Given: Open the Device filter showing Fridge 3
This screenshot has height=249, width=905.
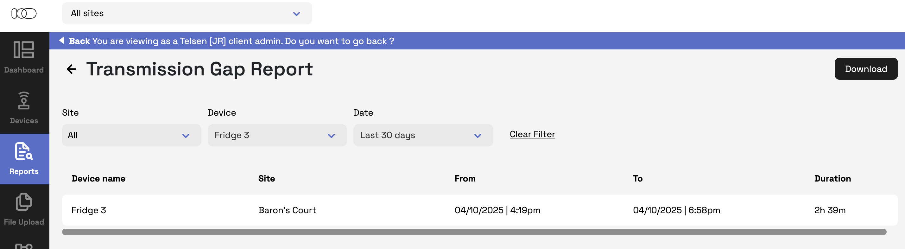Looking at the screenshot, I should tap(277, 135).
